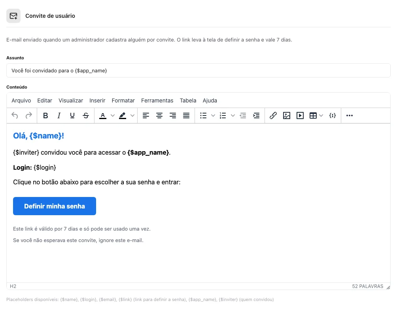The image size is (397, 320).
Task: Click the 'Placeholders disponíveis' hint text
Action: pos(140,299)
